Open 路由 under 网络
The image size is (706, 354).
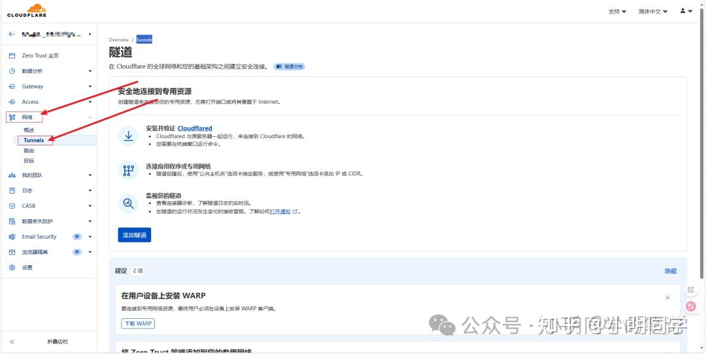click(29, 151)
